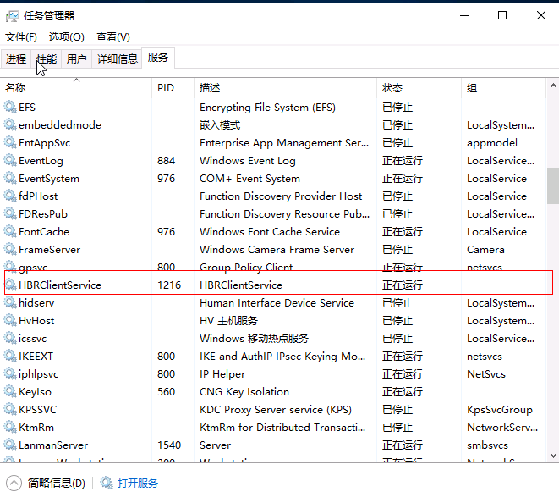Click the scrollbar down arrow
559x503 pixels.
click(553, 456)
